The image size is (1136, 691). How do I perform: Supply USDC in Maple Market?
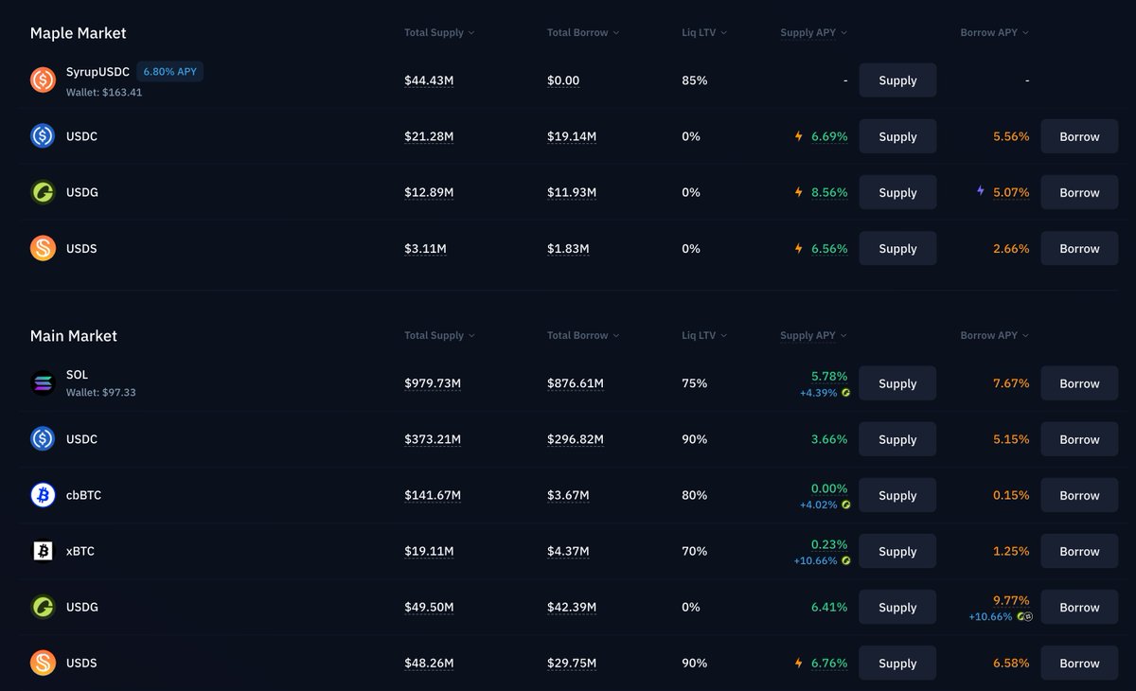point(897,136)
